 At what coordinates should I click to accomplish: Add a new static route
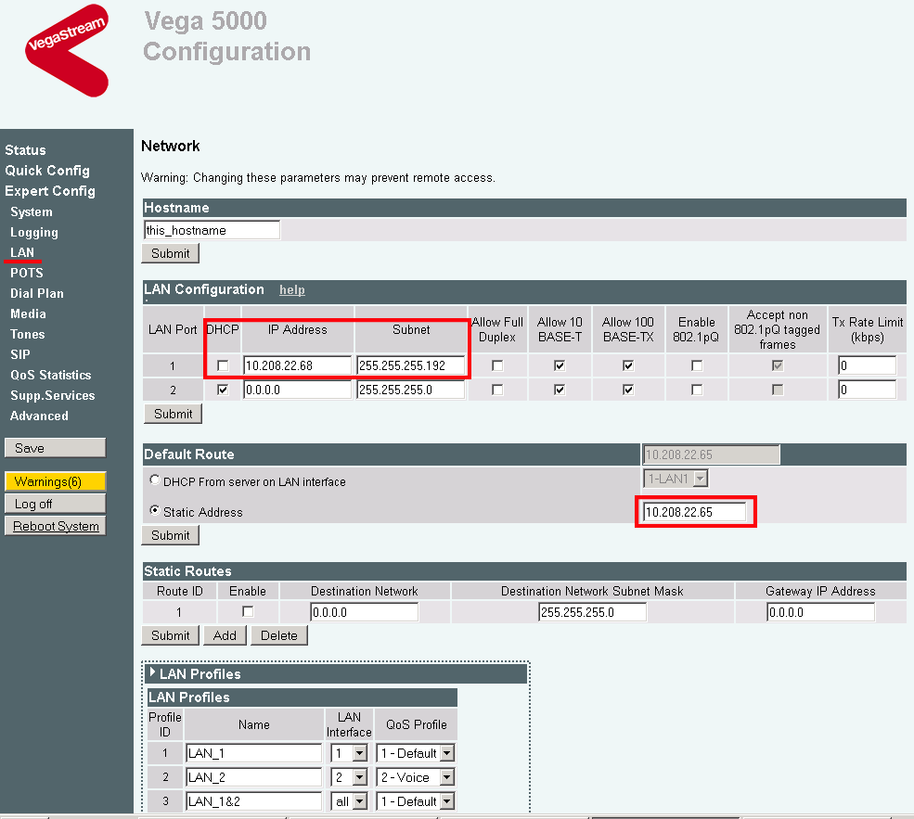click(x=225, y=635)
